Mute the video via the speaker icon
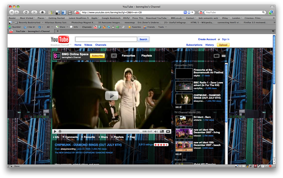This screenshot has height=178, width=283. pos(156,131)
